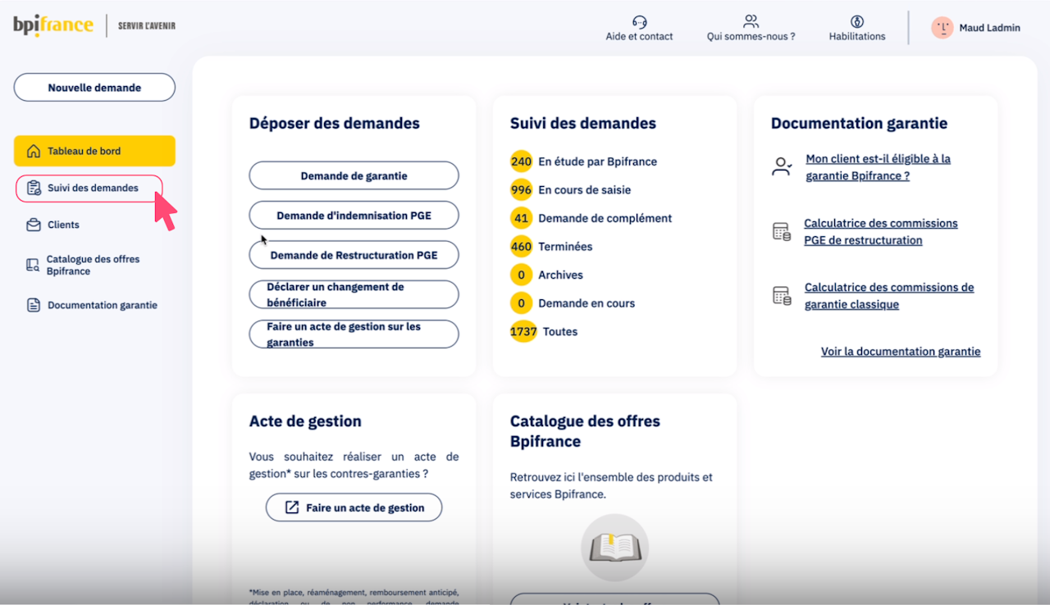Click the Tableau de bord home icon

(34, 151)
